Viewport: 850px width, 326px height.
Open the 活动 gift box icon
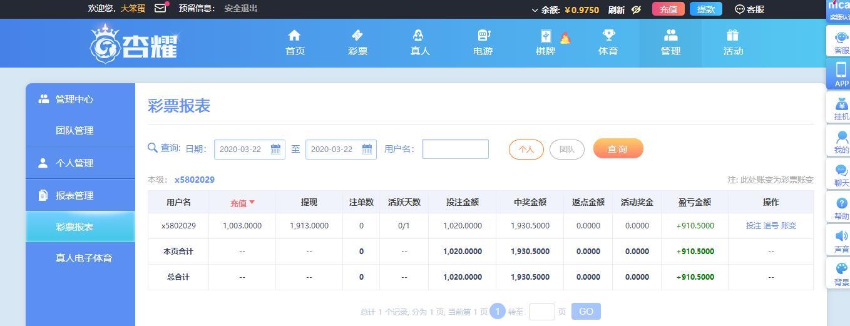[732, 36]
